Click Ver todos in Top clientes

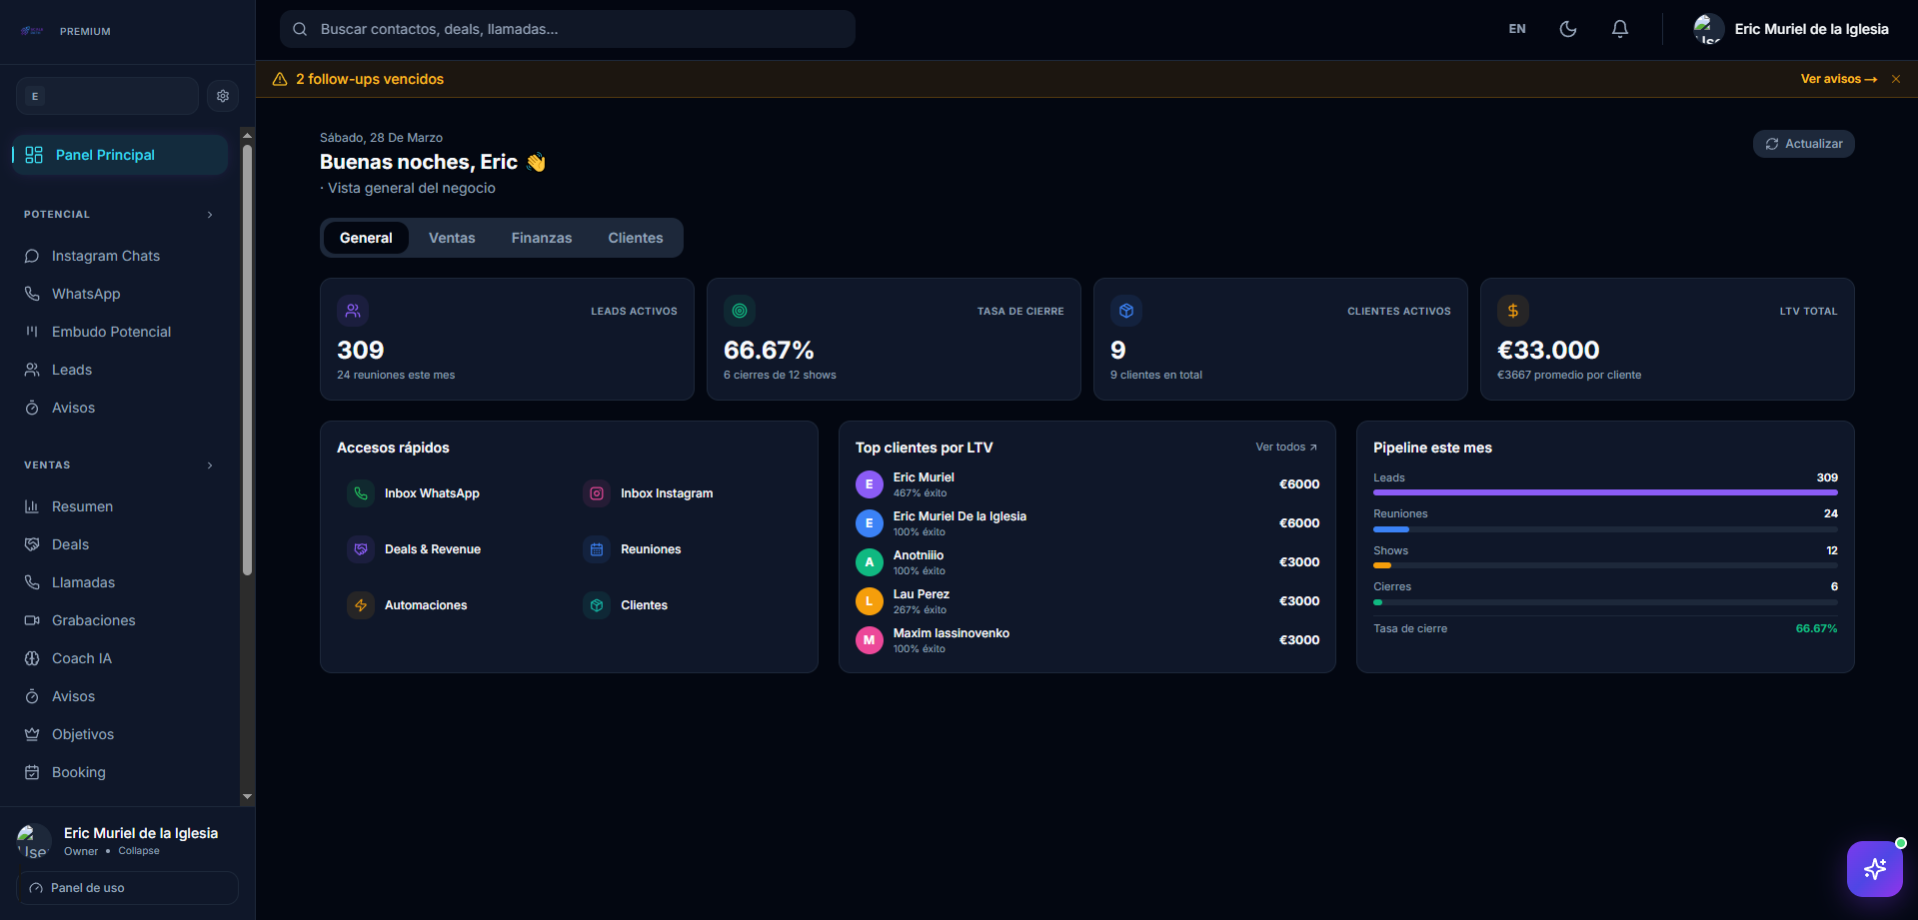(x=1285, y=447)
